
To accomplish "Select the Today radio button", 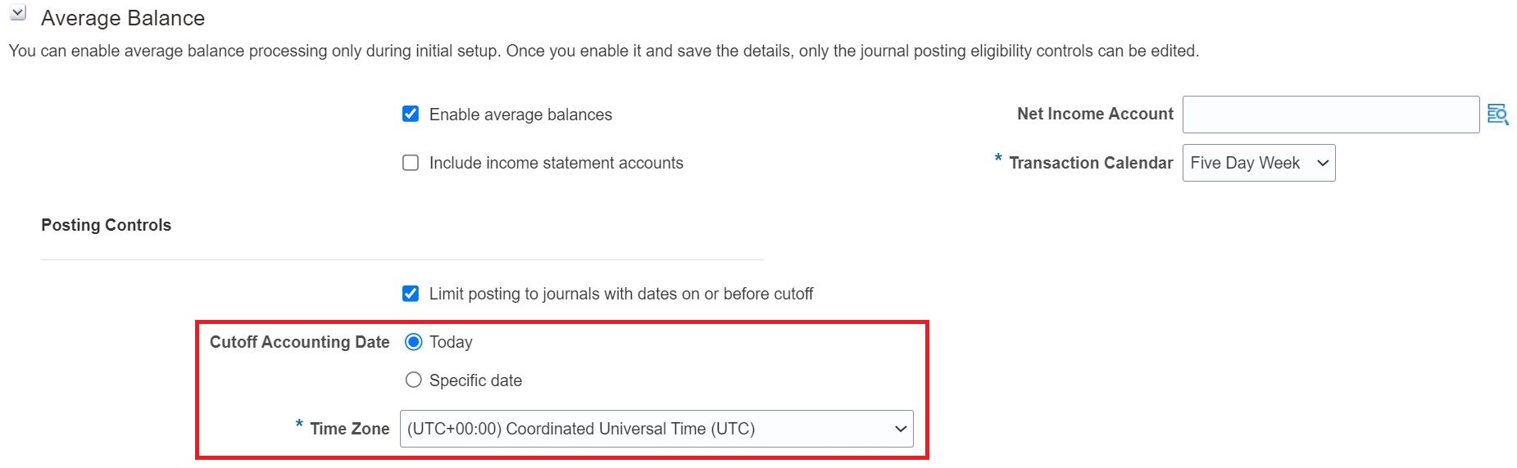I will click(x=414, y=342).
